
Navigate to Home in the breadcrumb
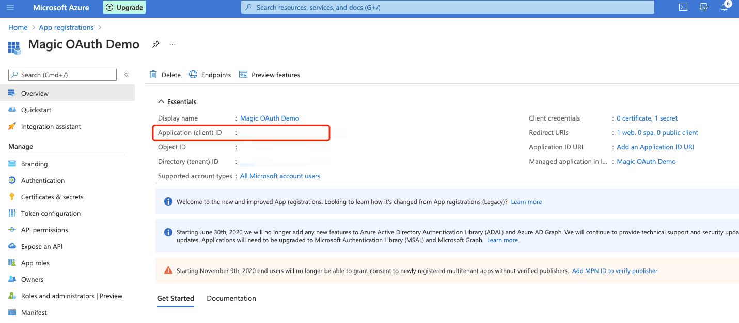tap(18, 27)
